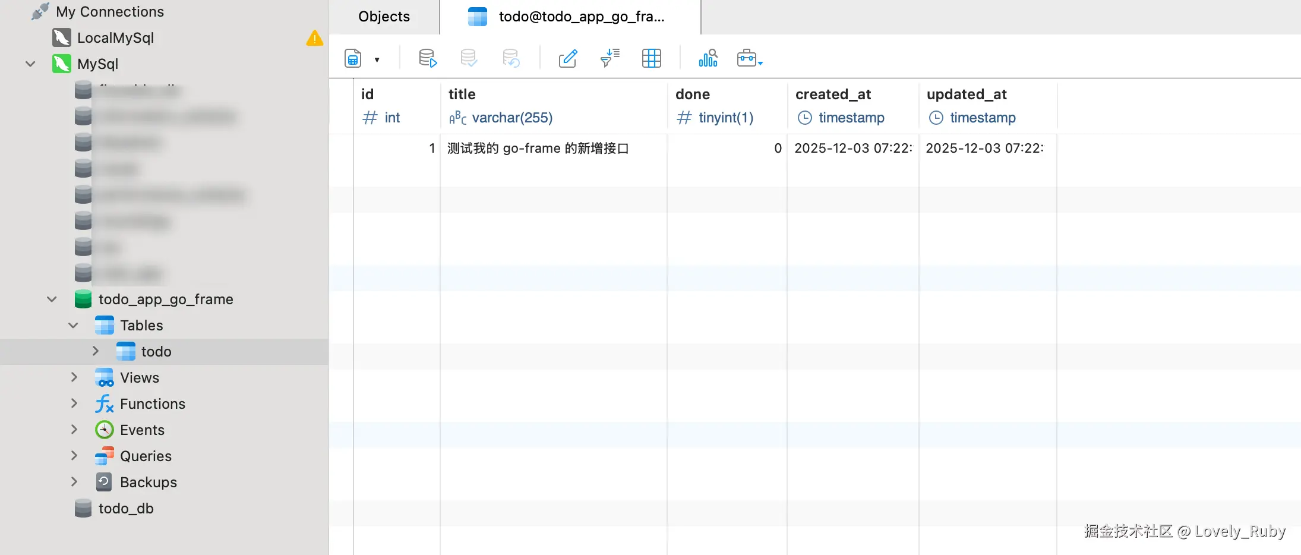
Task: Click the Queries icon in the tree
Action: pos(105,456)
